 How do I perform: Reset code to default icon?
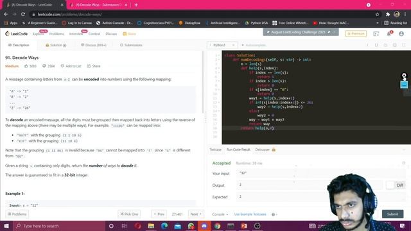(x=385, y=45)
